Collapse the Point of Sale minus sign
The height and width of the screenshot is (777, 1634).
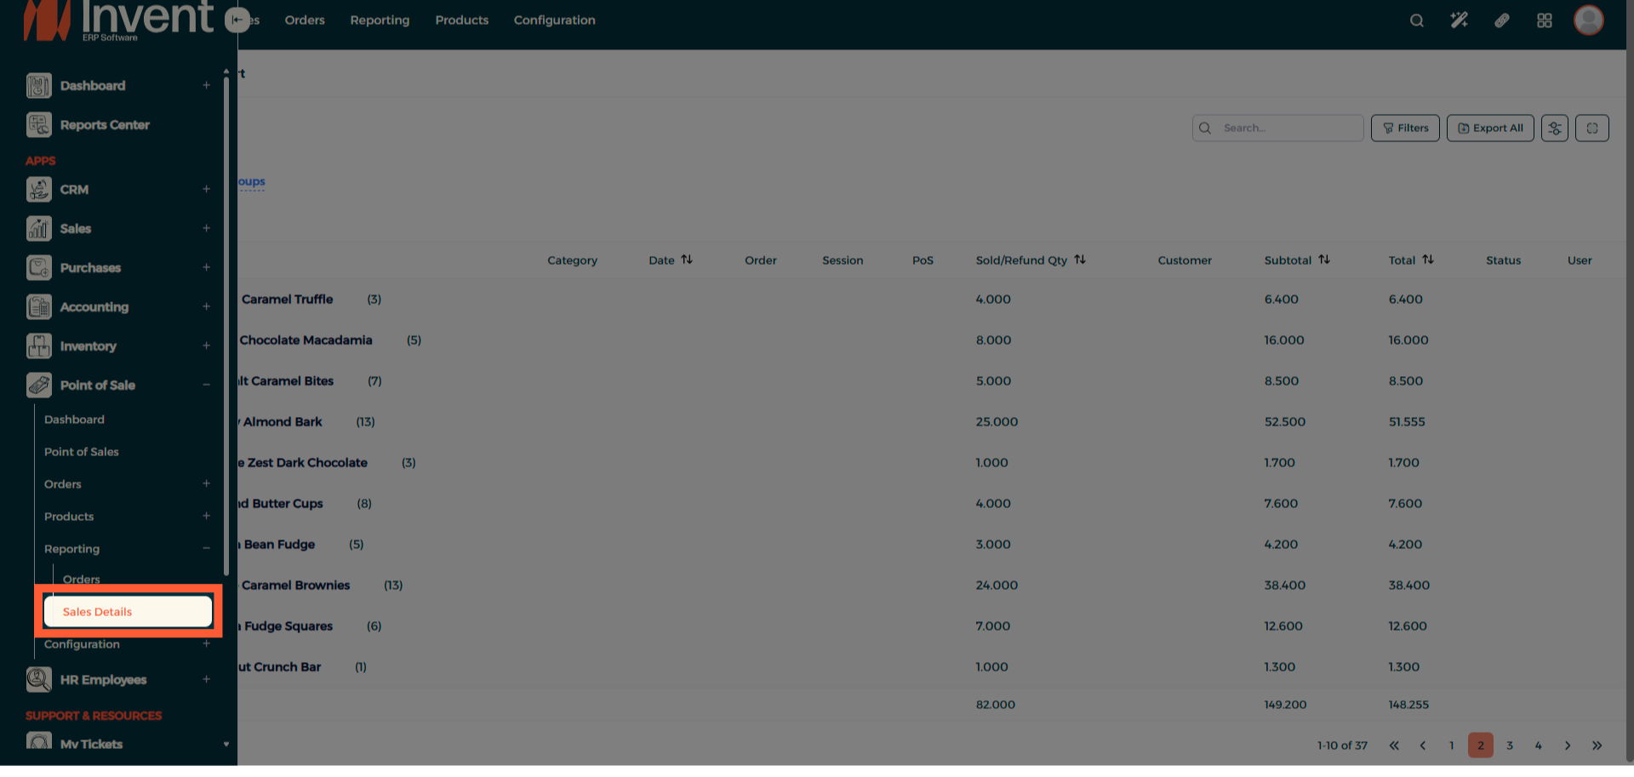(x=206, y=385)
